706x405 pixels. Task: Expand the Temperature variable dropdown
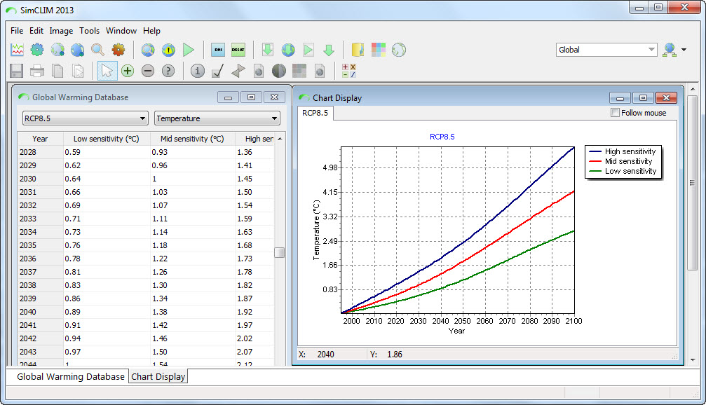click(x=217, y=118)
